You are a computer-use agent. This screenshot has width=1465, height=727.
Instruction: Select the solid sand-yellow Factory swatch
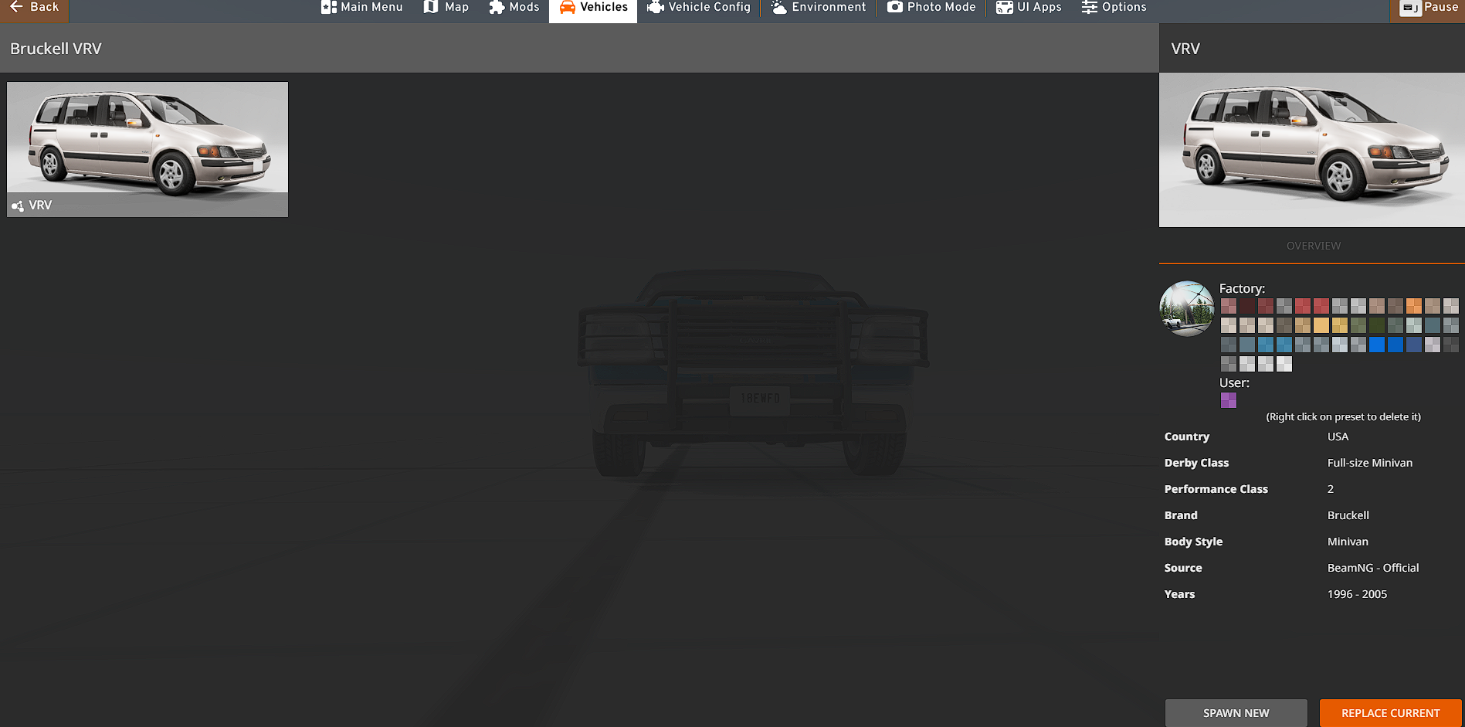tap(1321, 325)
